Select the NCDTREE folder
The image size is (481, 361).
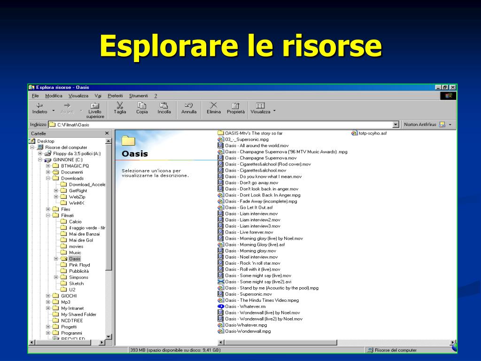[x=72, y=321]
